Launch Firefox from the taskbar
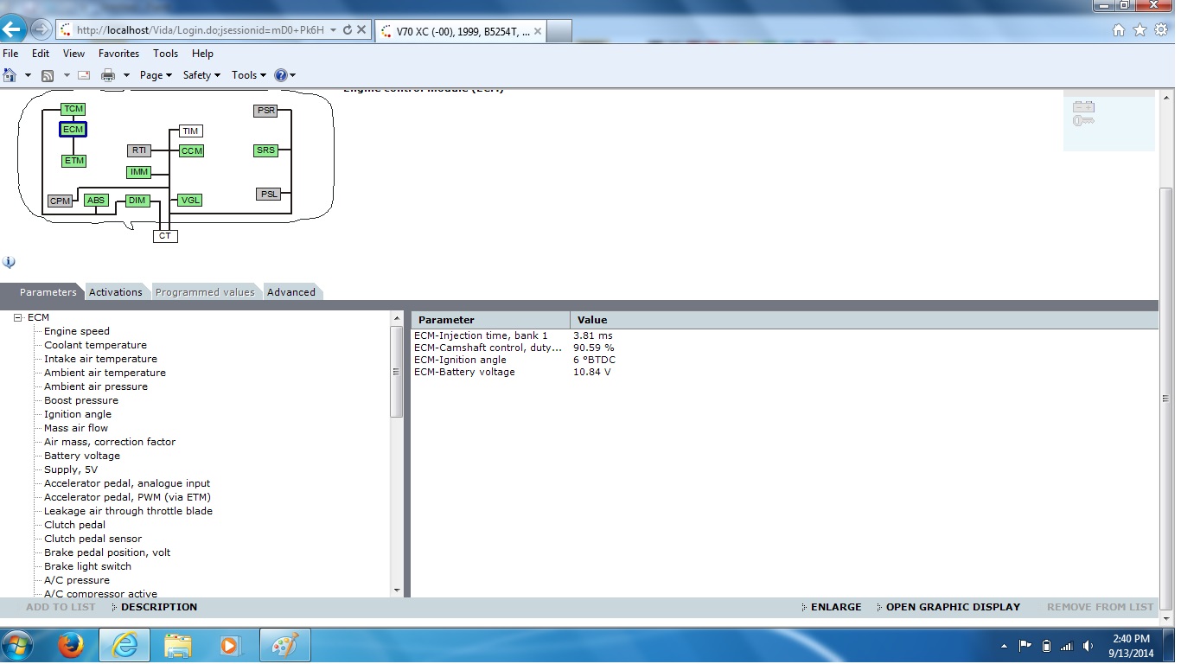This screenshot has height=664, width=1181. point(70,645)
